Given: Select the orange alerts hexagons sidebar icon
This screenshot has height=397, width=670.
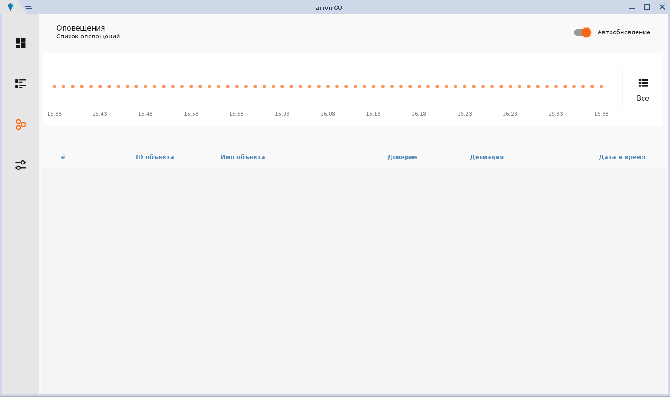Looking at the screenshot, I should click(21, 124).
